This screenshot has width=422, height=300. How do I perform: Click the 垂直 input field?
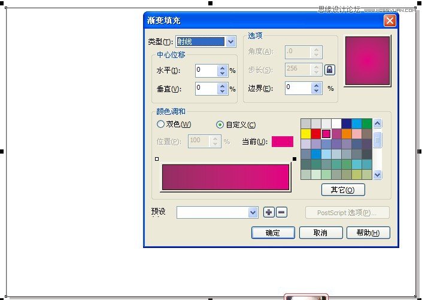pyautogui.click(x=207, y=88)
